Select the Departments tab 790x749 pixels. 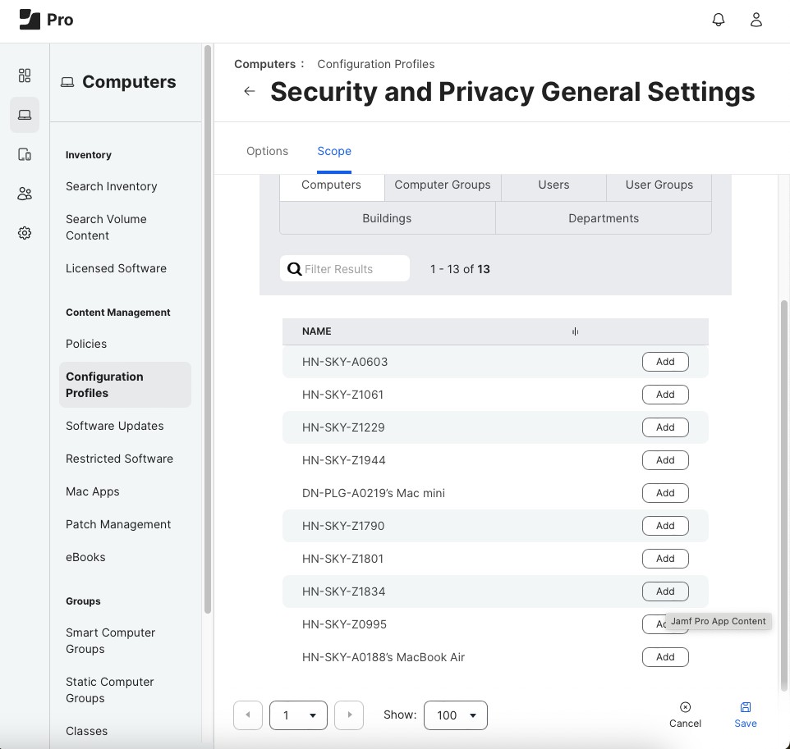point(603,218)
